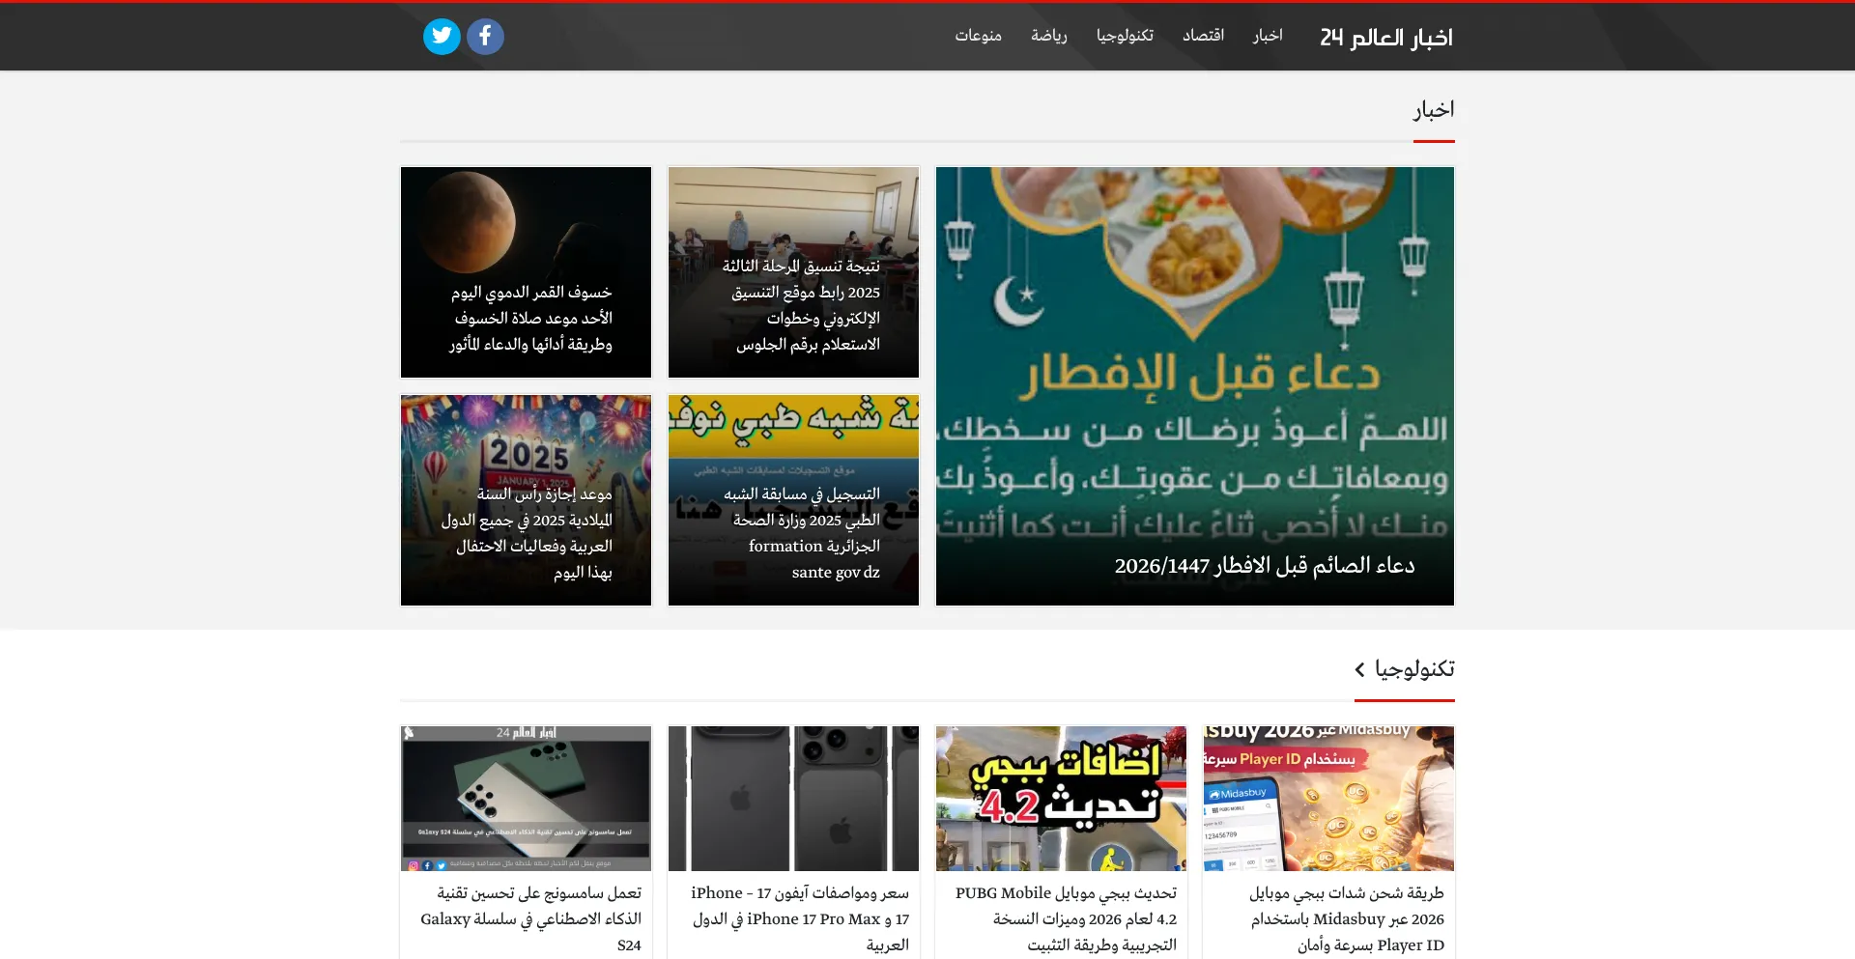The height and width of the screenshot is (959, 1855).
Task: Click headline طريقة شحن شدات ببجي موبايل
Action: [x=1347, y=919]
